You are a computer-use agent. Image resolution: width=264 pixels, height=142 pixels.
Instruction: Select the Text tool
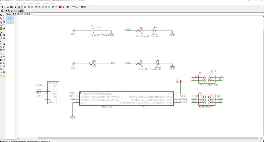pos(4,54)
